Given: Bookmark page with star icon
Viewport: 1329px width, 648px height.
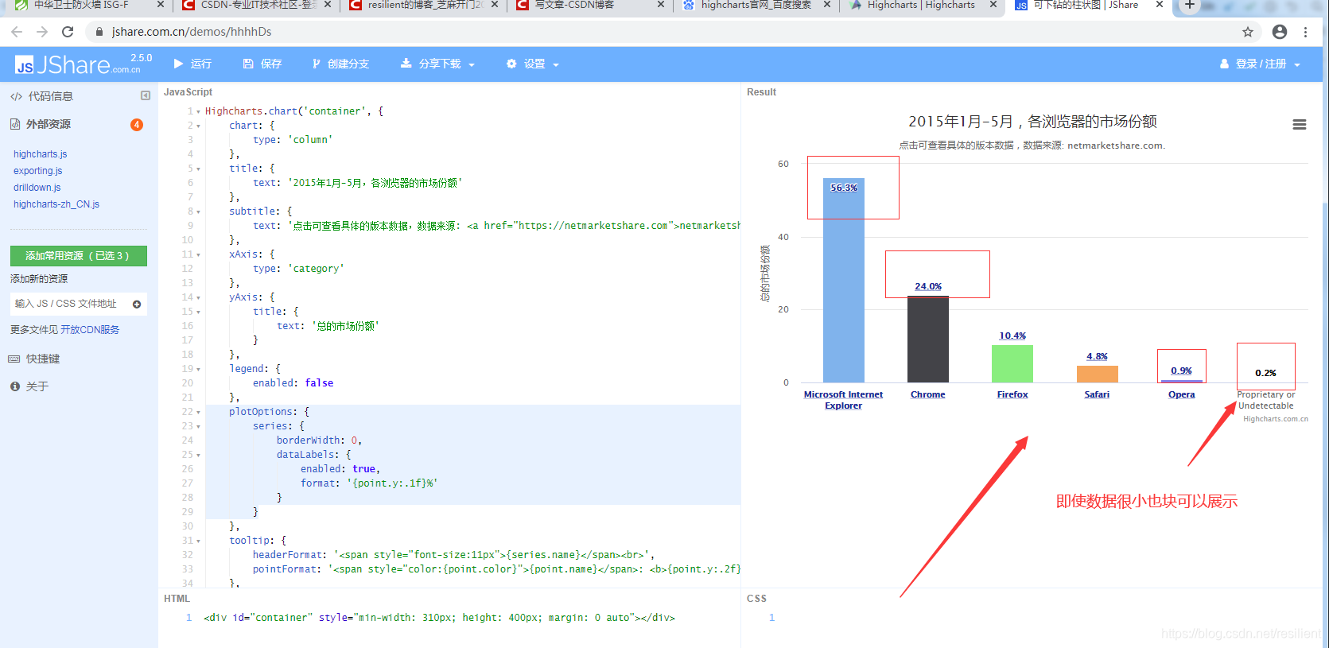Looking at the screenshot, I should [x=1248, y=32].
